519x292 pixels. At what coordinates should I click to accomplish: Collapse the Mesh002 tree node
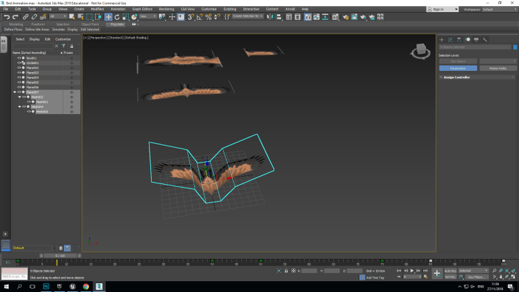pyautogui.click(x=20, y=97)
